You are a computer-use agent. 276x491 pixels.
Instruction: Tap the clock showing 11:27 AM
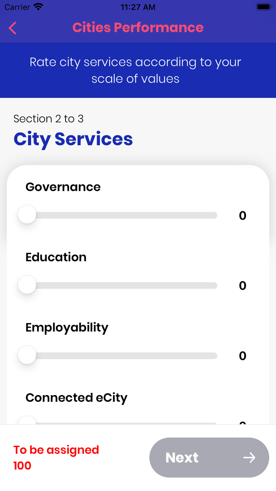[x=138, y=7]
